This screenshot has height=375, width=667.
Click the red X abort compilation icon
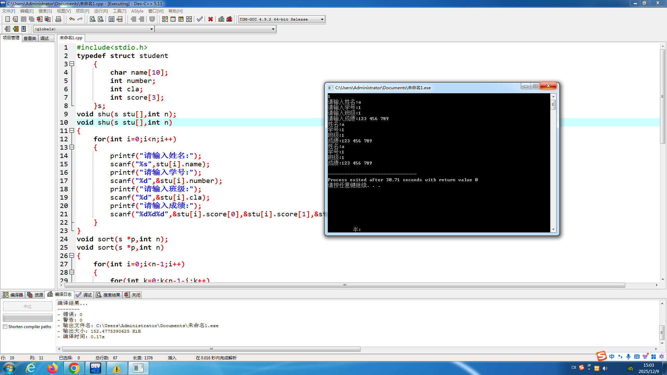[x=210, y=19]
